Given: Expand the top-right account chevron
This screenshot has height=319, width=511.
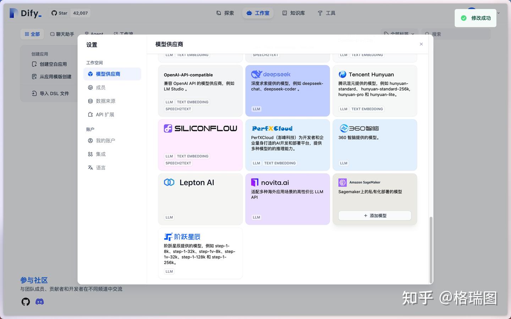Looking at the screenshot, I should [498, 13].
